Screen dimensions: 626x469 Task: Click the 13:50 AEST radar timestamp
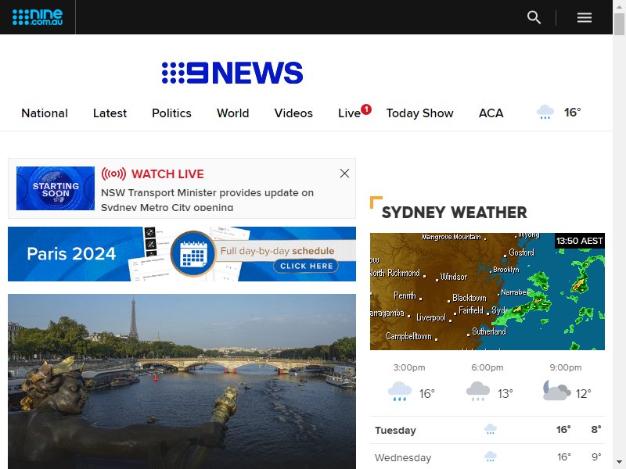point(579,241)
